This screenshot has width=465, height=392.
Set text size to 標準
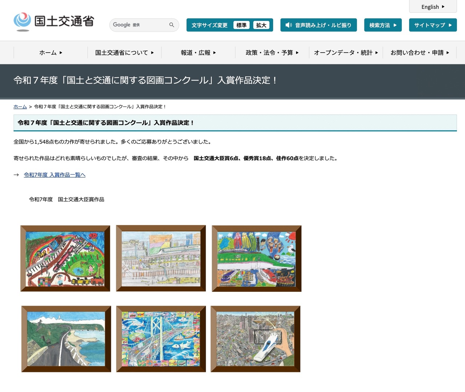pos(241,25)
